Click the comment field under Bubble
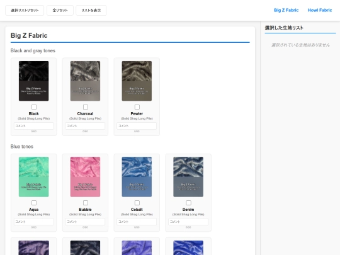This screenshot has width=340, height=255. coord(85,222)
